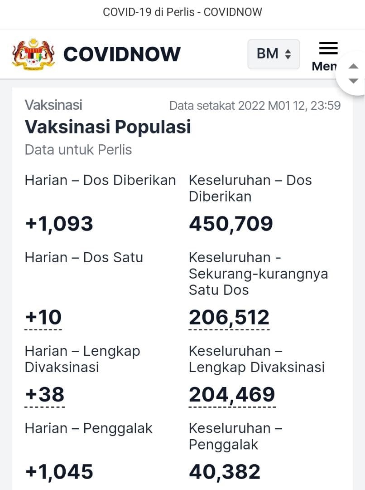This screenshot has width=365, height=490.
Task: Click the 40,382 total booster value
Action: [x=225, y=471]
